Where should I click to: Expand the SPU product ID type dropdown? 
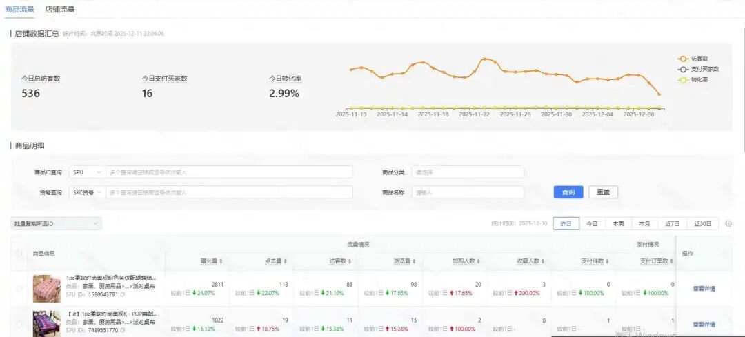[x=86, y=172]
